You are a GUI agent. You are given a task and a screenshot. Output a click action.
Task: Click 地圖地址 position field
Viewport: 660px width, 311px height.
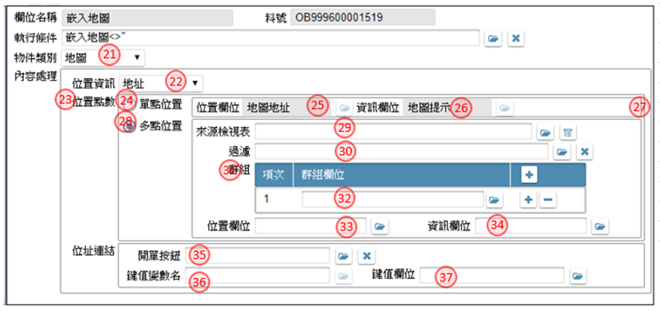click(x=287, y=108)
